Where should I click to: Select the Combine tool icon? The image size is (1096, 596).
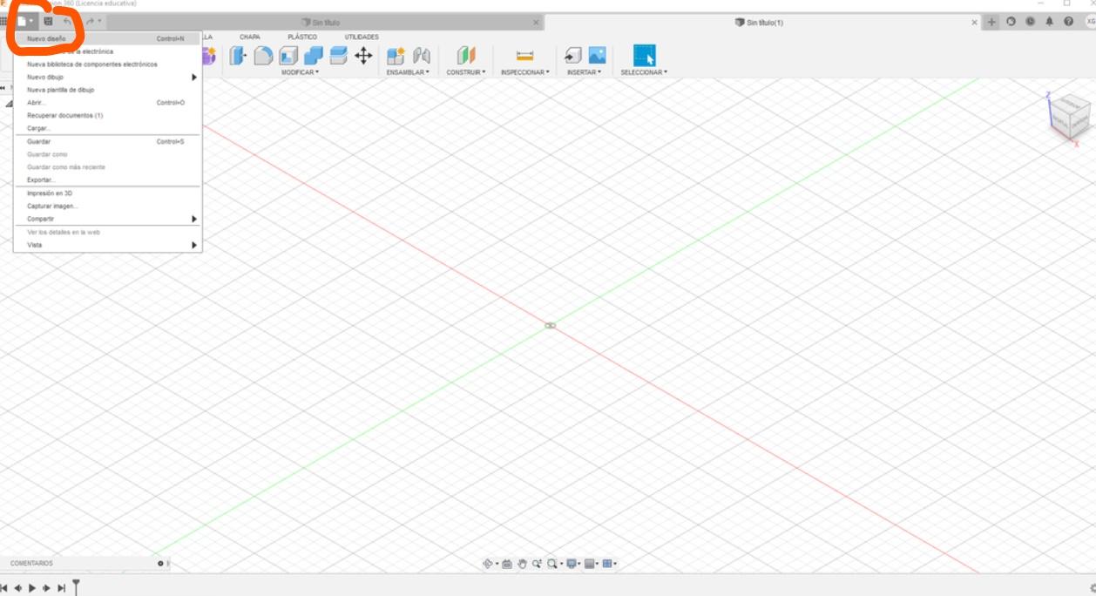(314, 56)
